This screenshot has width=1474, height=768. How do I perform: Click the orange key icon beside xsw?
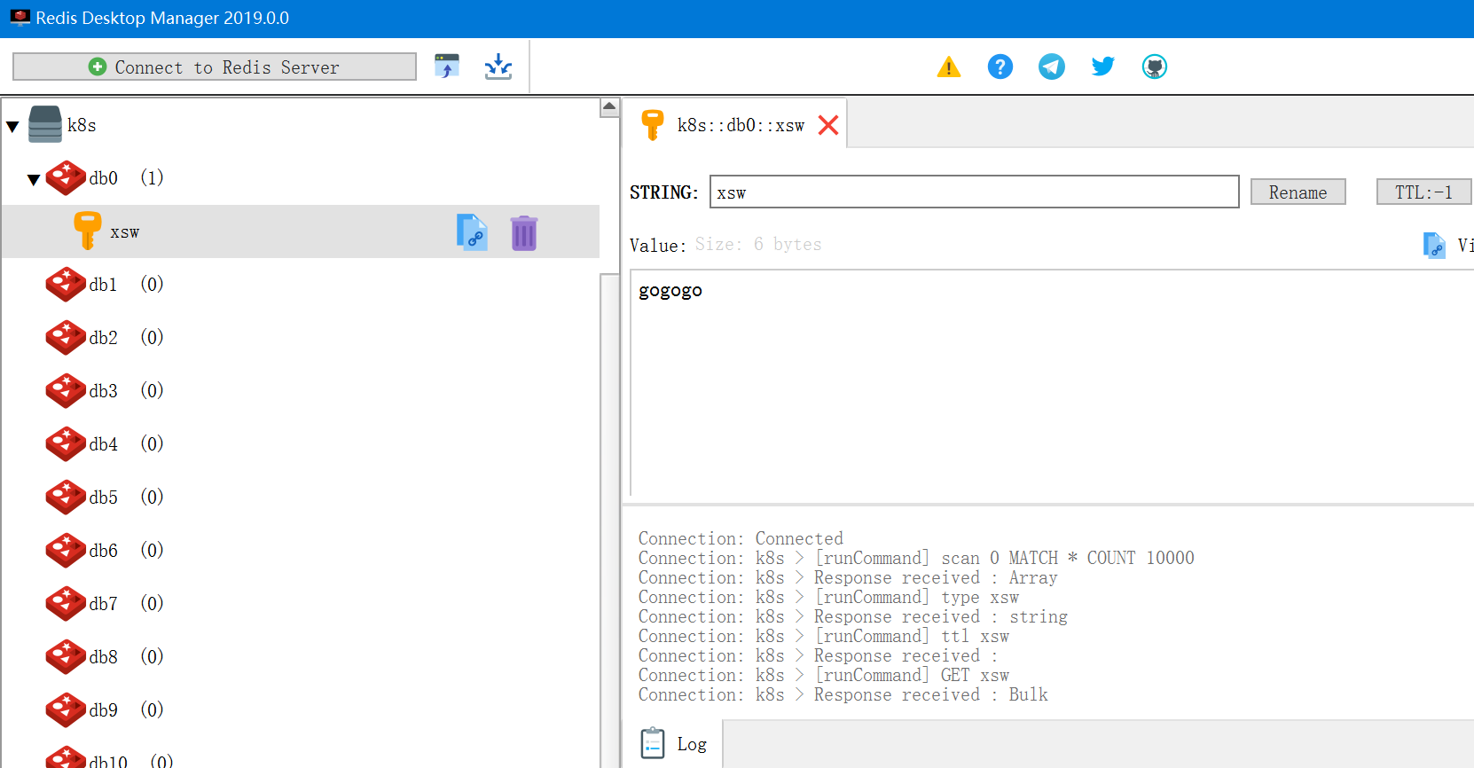(x=87, y=231)
